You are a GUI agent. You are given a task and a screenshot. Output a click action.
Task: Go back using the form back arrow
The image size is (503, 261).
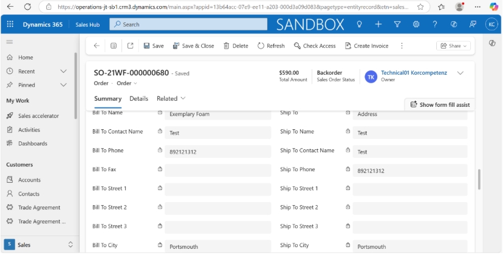point(97,46)
